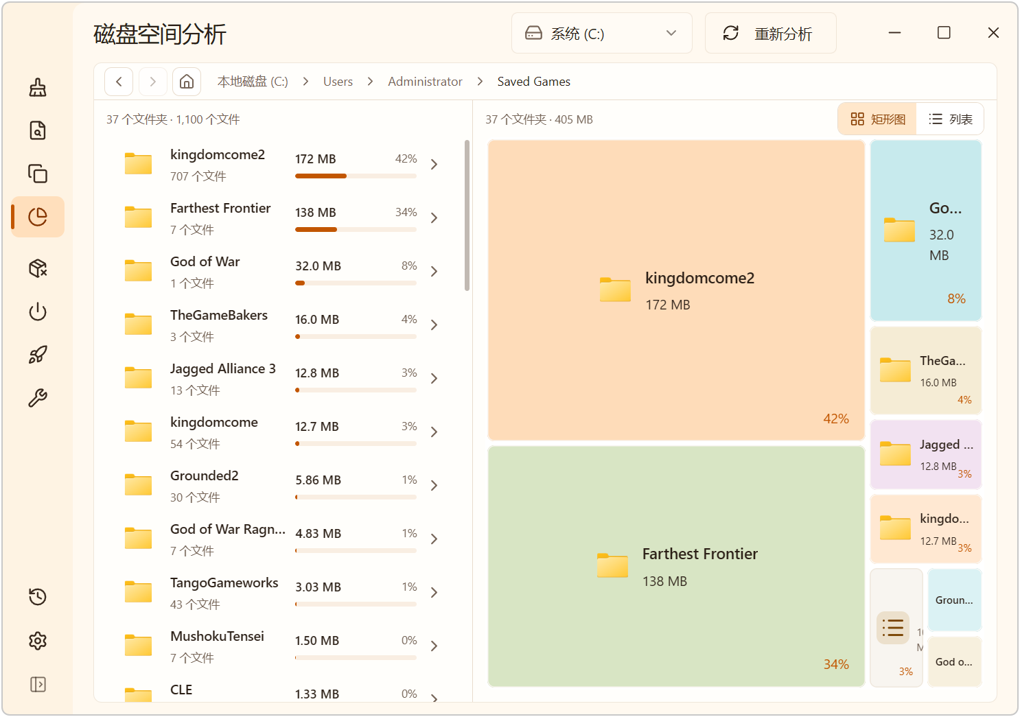Click the 37 个文件夹 · 405 MB summary
This screenshot has height=717, width=1020.
[x=539, y=119]
